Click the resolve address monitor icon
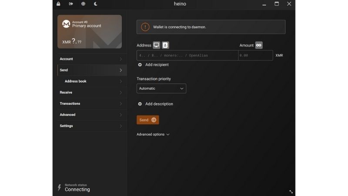The height and width of the screenshot is (196, 348). point(157,45)
